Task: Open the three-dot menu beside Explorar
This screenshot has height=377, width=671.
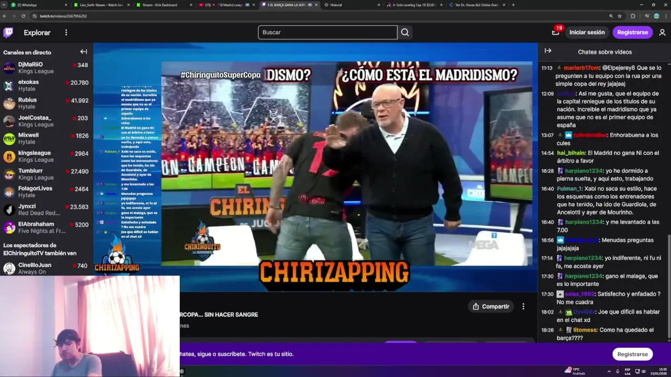Action: point(66,32)
